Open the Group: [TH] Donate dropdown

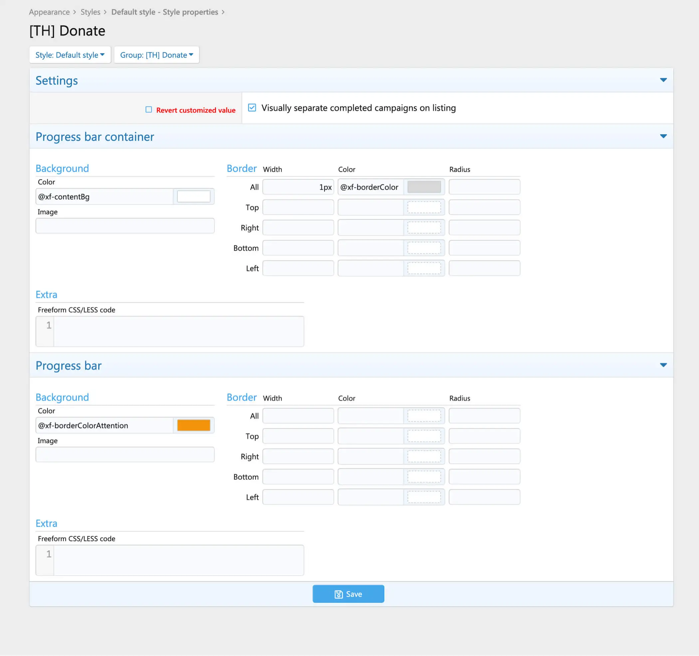click(156, 55)
